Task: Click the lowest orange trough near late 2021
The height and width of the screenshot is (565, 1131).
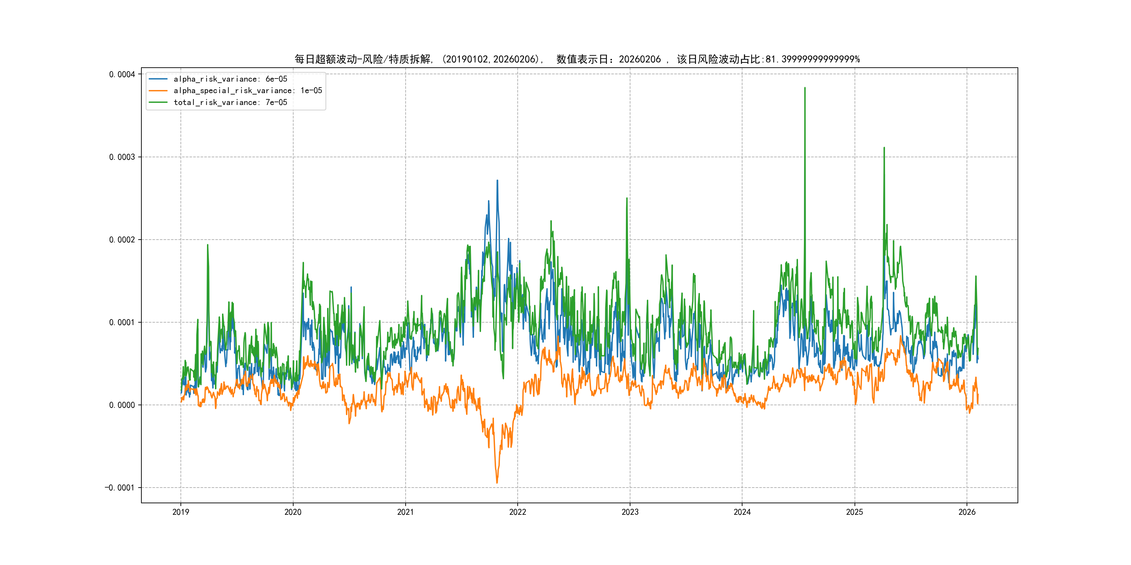Action: tap(497, 483)
